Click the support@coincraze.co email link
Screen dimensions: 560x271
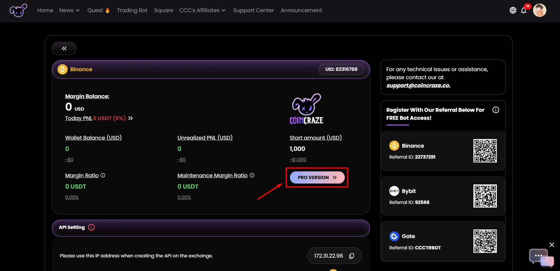pyautogui.click(x=418, y=85)
